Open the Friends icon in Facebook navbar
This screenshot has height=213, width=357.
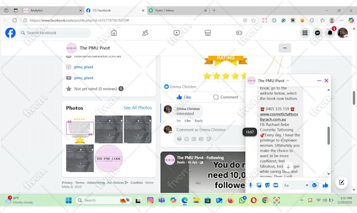[x=145, y=33]
